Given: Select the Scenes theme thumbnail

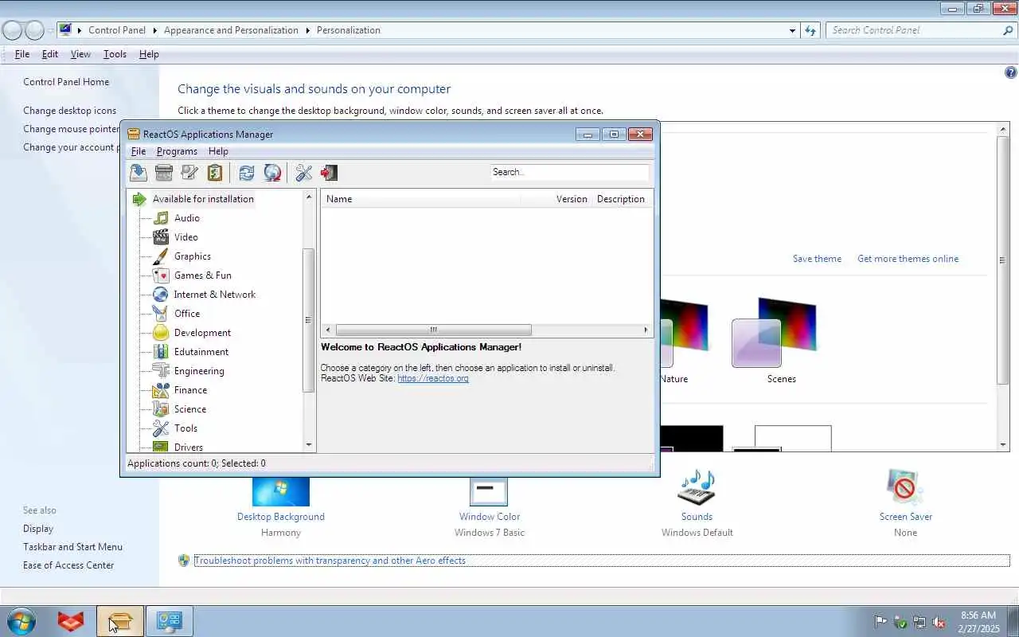Looking at the screenshot, I should click(774, 333).
